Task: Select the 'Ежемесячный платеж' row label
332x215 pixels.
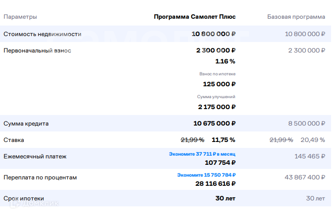Action: (35, 157)
